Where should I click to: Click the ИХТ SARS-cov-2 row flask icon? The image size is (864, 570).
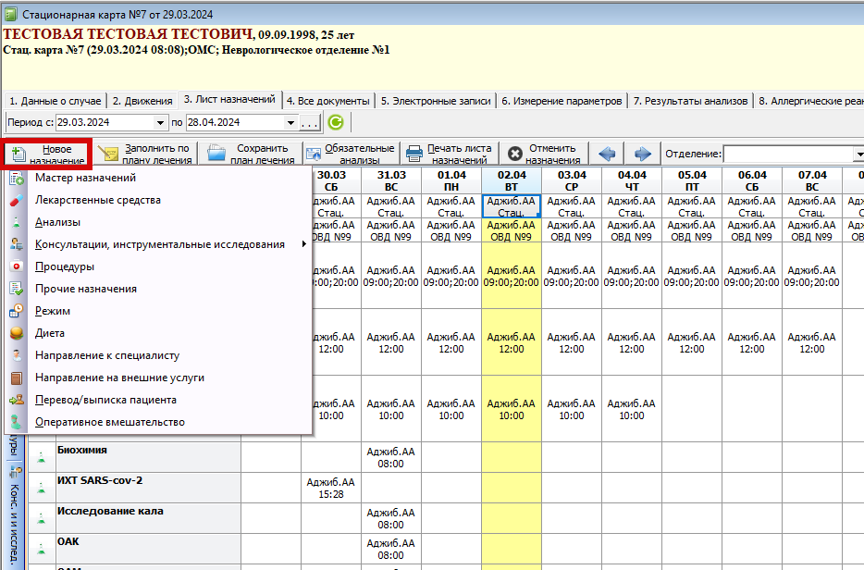41,488
